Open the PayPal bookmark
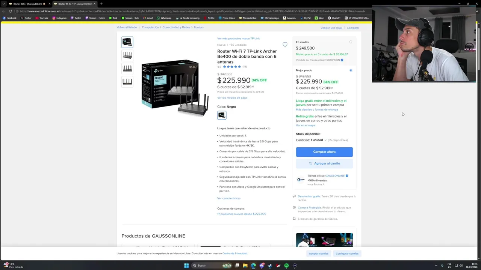Screen dimensions: 481x270 point(305,18)
